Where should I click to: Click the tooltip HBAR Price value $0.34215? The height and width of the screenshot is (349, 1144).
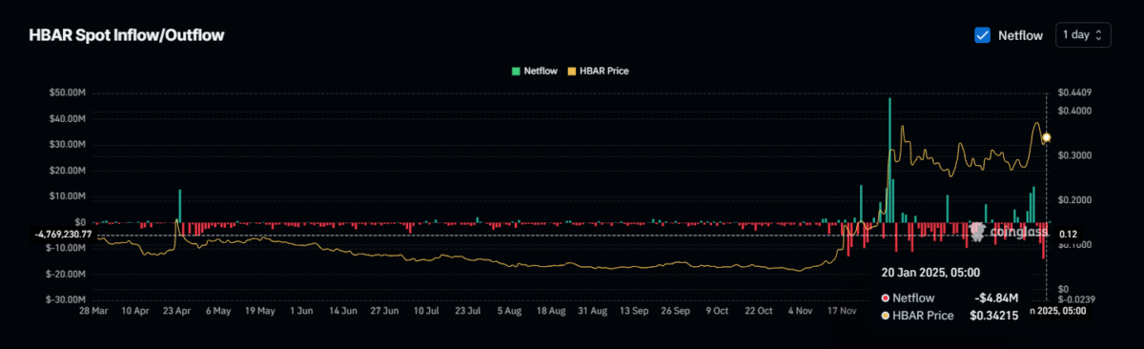(995, 315)
